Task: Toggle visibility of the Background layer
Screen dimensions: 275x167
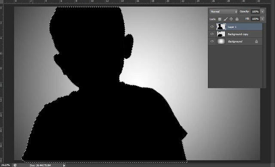Action: tap(212, 41)
